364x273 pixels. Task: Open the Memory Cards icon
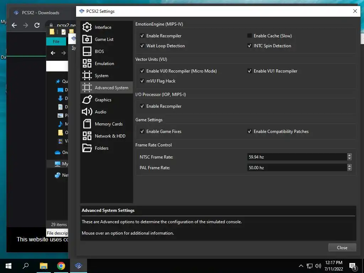point(87,124)
